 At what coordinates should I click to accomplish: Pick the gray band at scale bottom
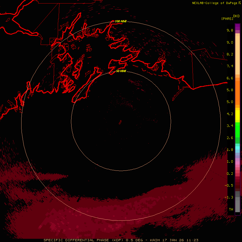pos(237,205)
